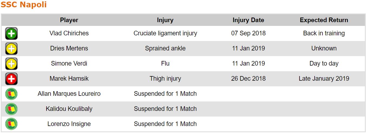Viewport: 366px width, 133px height.
Task: Click the Cruciate ligament injury text
Action: tap(165, 33)
